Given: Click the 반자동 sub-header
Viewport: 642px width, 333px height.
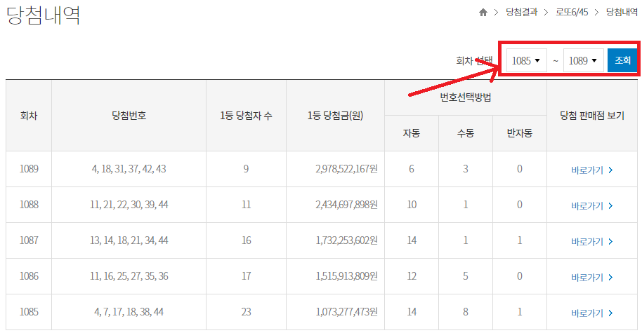Looking at the screenshot, I should point(520,133).
